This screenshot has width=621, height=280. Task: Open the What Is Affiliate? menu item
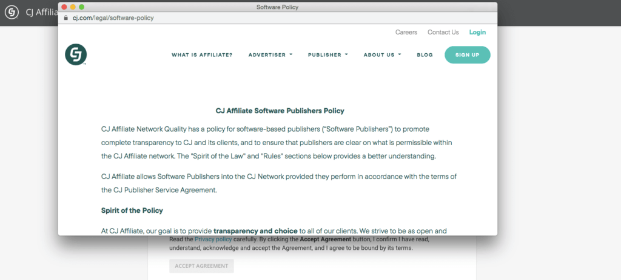click(202, 55)
